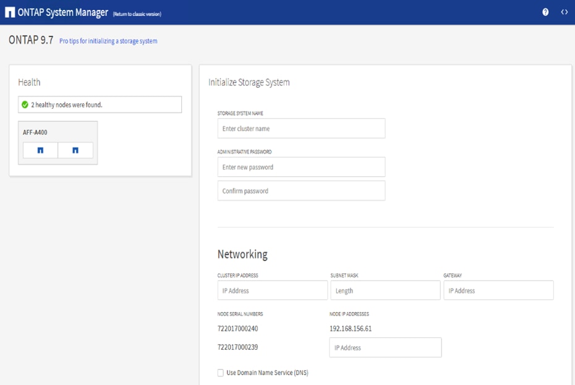Click the Networking section heading
The height and width of the screenshot is (385, 575).
click(x=242, y=255)
